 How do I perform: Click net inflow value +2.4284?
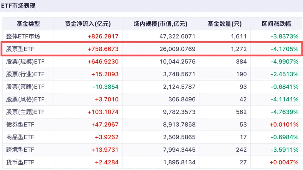(x=106, y=162)
